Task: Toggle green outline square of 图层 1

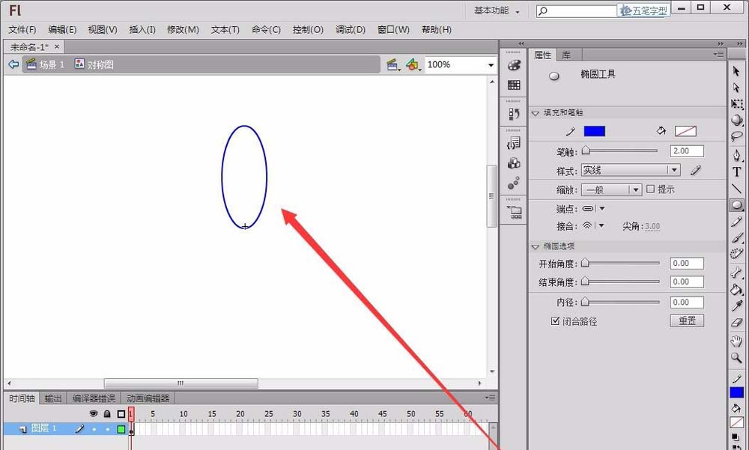Action: pyautogui.click(x=121, y=430)
